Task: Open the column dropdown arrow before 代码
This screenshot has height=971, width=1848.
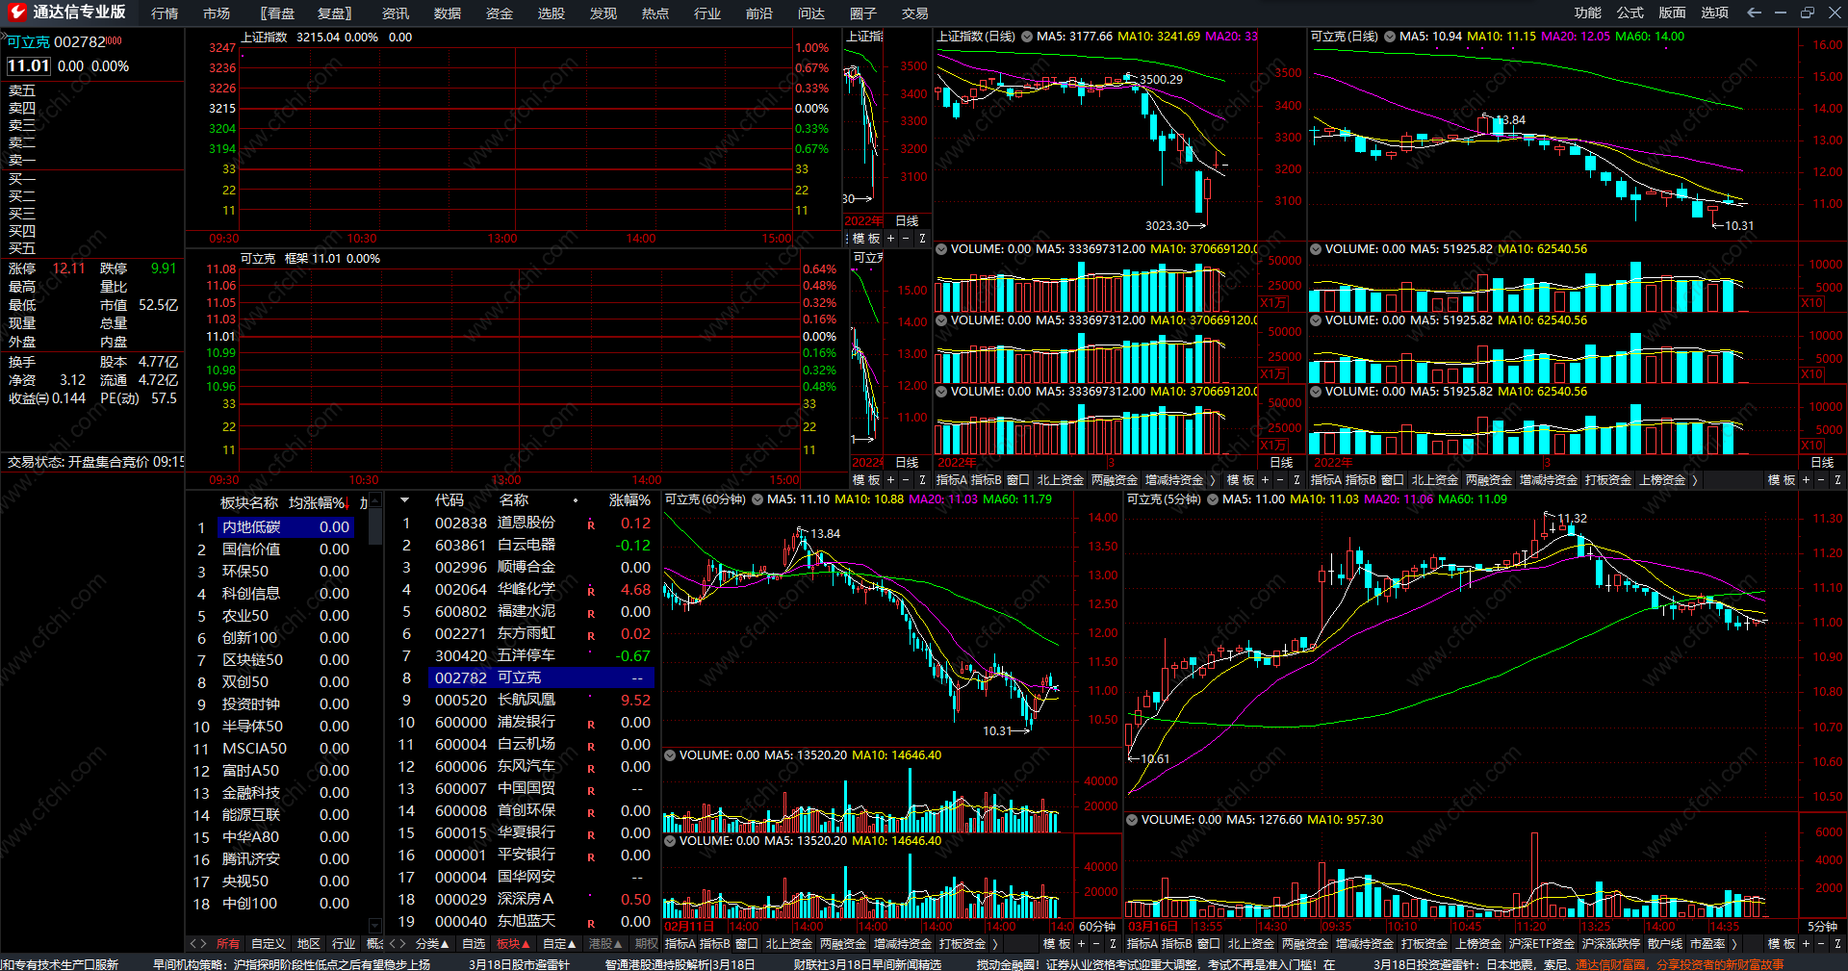Action: [x=405, y=500]
